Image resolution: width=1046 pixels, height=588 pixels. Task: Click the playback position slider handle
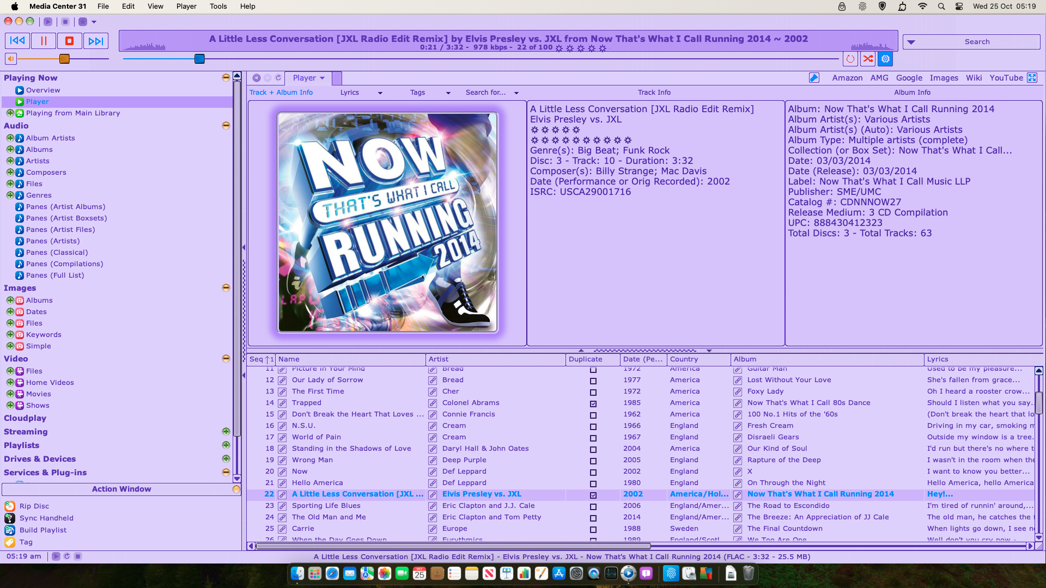pos(199,59)
